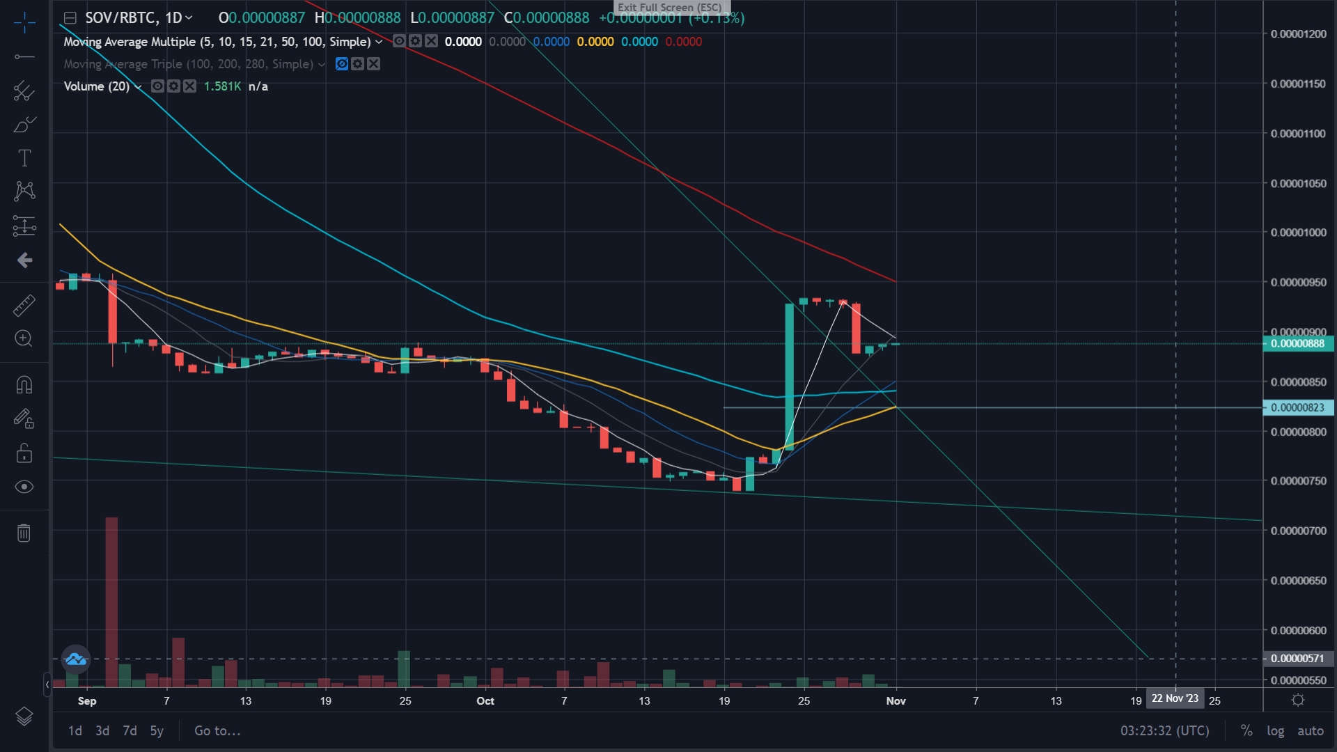Click the trash can remove drawings icon
The image size is (1337, 752).
(x=24, y=533)
